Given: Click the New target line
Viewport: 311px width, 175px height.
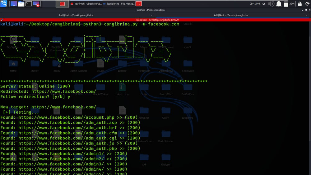Looking at the screenshot, I should click(48, 107).
